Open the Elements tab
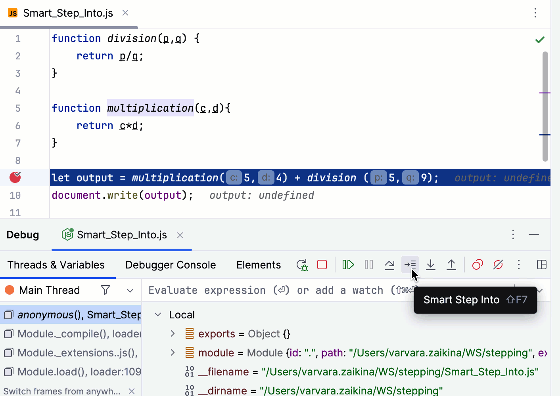Viewport: 560px width, 396px height. (259, 265)
